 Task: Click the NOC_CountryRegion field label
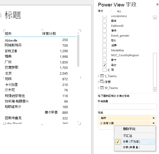click(125, 55)
